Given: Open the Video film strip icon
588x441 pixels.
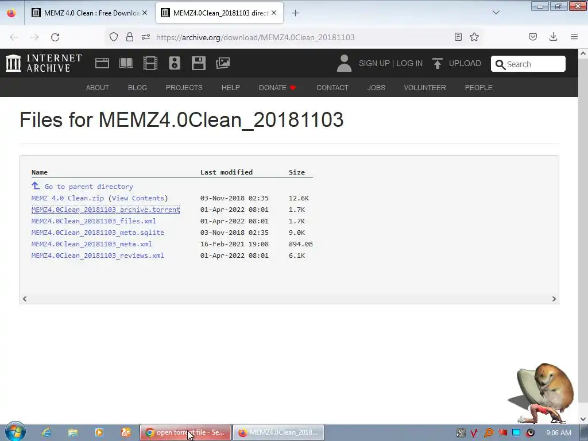Looking at the screenshot, I should pyautogui.click(x=150, y=63).
